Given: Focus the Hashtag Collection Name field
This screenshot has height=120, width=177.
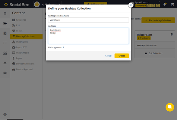Looking at the screenshot, I should coord(88,20).
